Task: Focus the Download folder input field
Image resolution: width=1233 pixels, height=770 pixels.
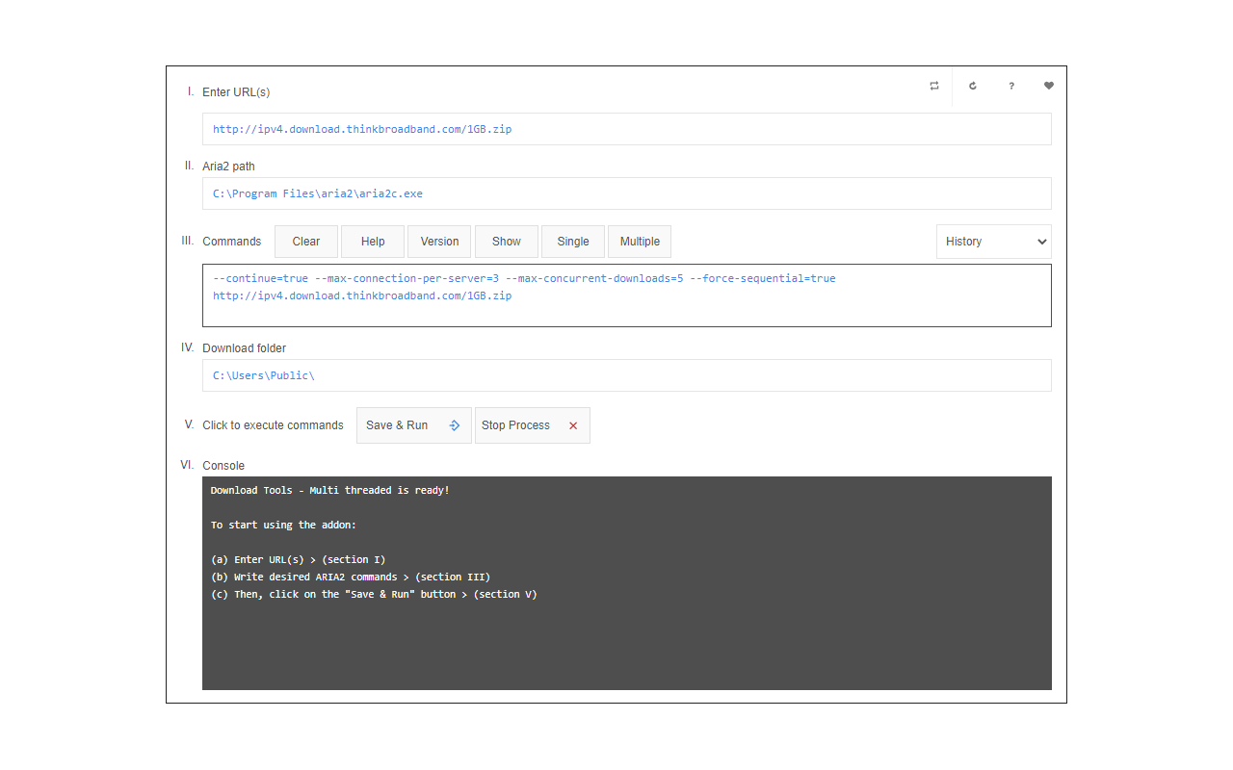Action: click(x=627, y=375)
